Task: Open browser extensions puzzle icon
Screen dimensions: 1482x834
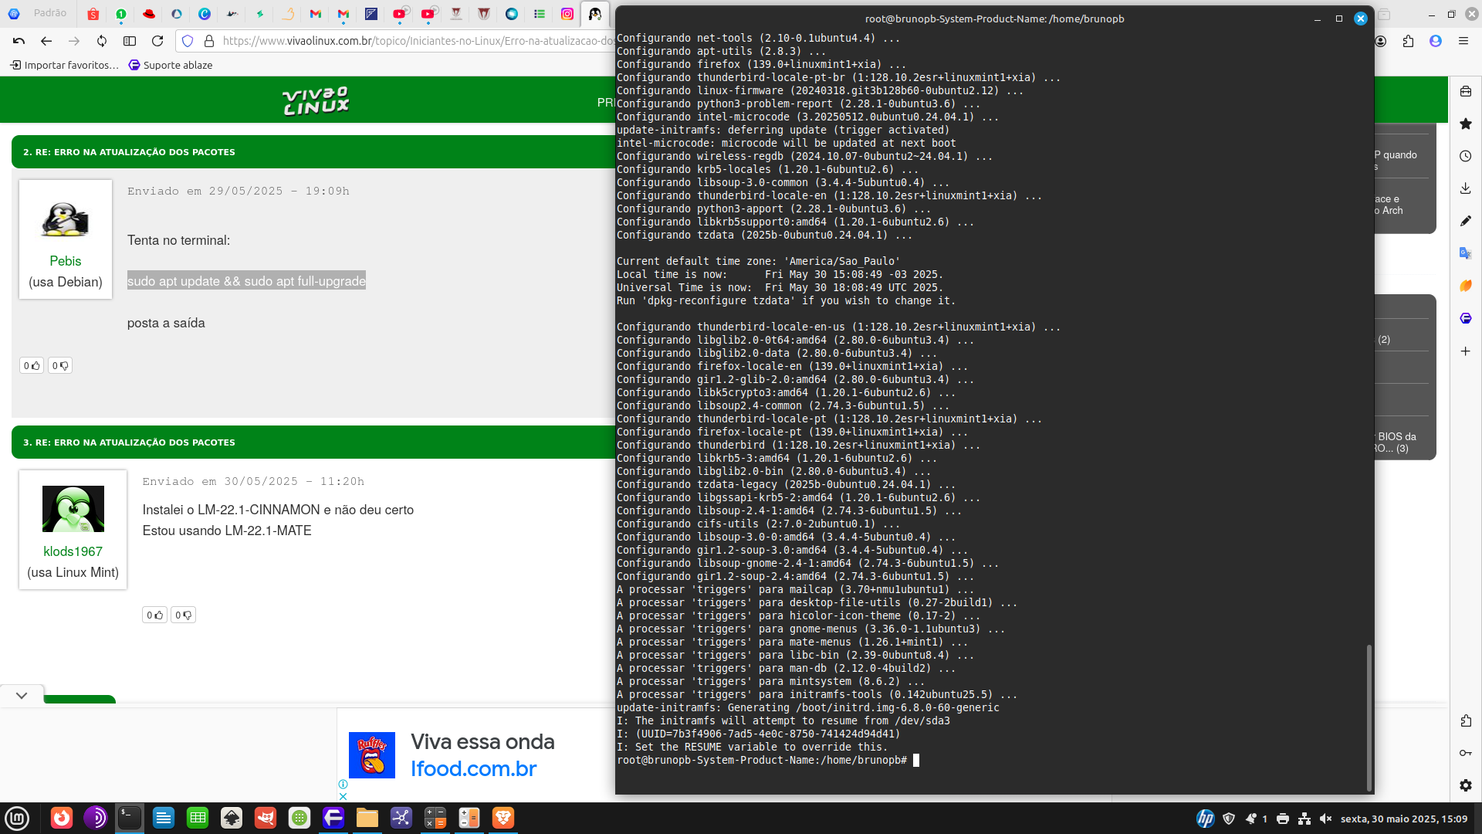Action: pyautogui.click(x=1408, y=41)
